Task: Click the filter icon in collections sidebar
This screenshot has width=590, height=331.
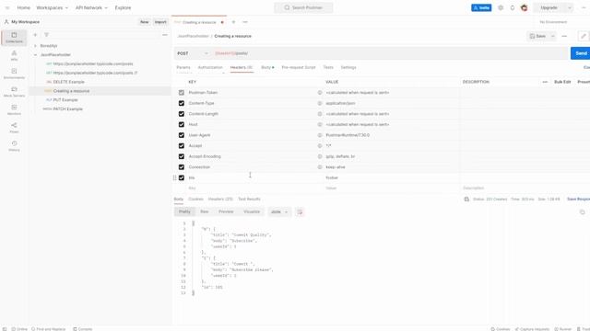Action: click(47, 35)
